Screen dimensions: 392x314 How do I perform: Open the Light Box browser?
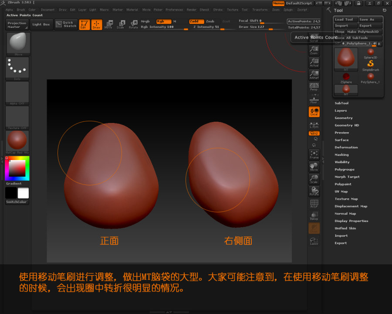pyautogui.click(x=41, y=24)
